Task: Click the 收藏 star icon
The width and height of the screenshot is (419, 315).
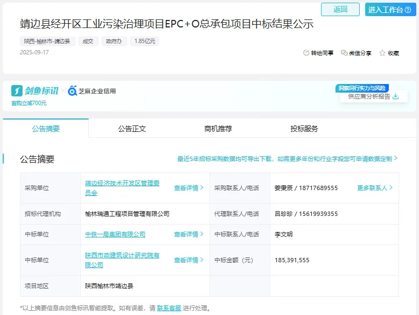Action: pos(382,53)
